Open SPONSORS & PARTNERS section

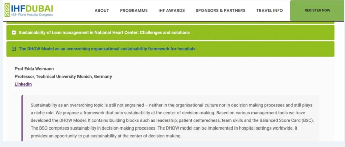pyautogui.click(x=220, y=10)
